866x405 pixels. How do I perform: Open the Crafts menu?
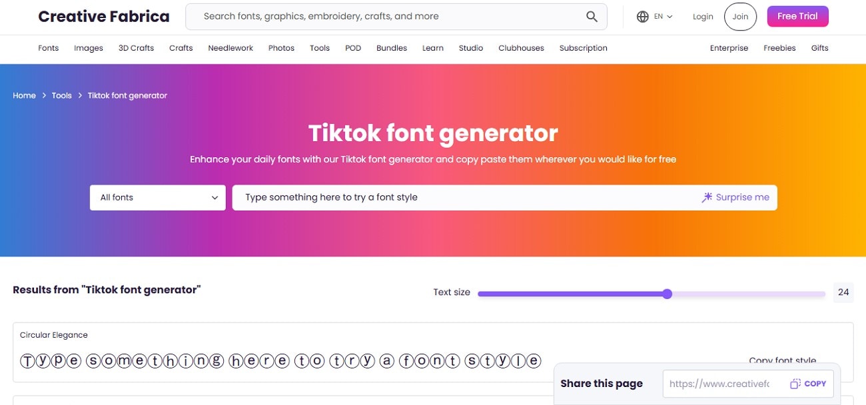tap(181, 48)
